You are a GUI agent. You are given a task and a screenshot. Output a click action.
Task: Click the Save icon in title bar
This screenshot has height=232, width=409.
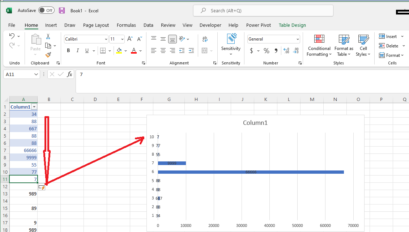coord(62,10)
